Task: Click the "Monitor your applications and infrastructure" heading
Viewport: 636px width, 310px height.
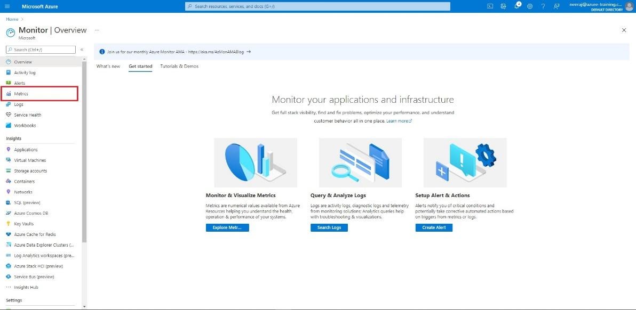Action: coord(363,100)
